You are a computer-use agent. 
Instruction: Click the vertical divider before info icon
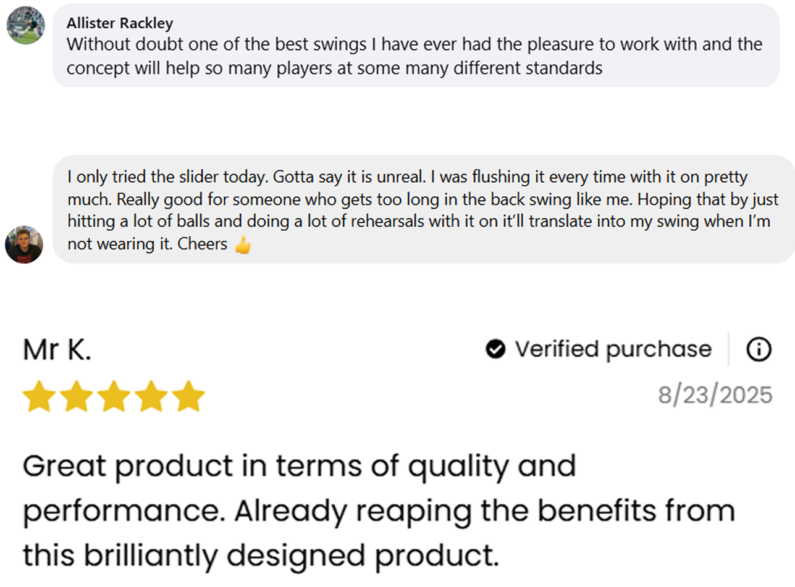729,349
